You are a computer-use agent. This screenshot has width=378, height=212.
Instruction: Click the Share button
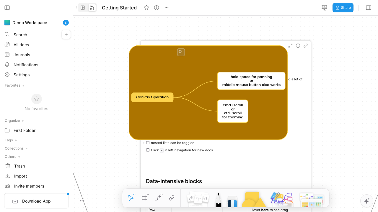(343, 8)
